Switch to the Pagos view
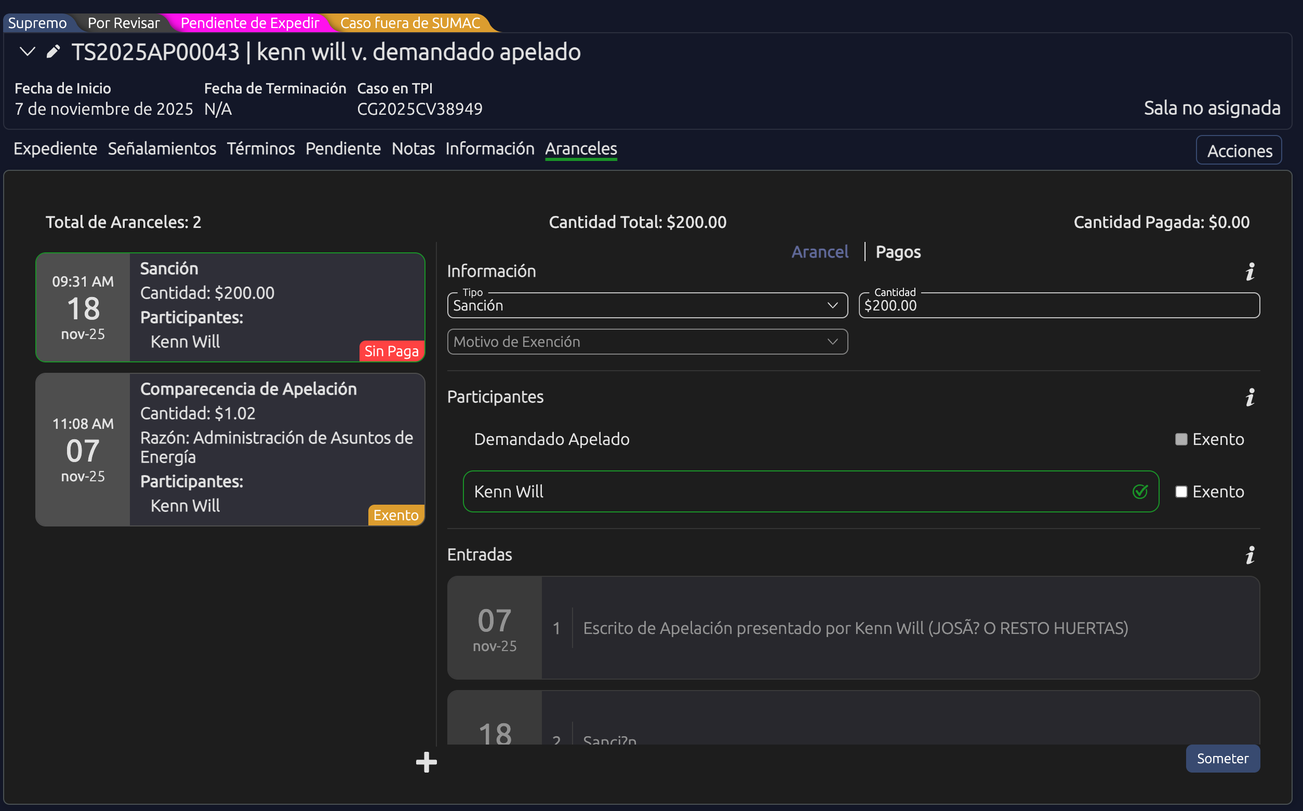Viewport: 1303px width, 811px height. pyautogui.click(x=897, y=252)
